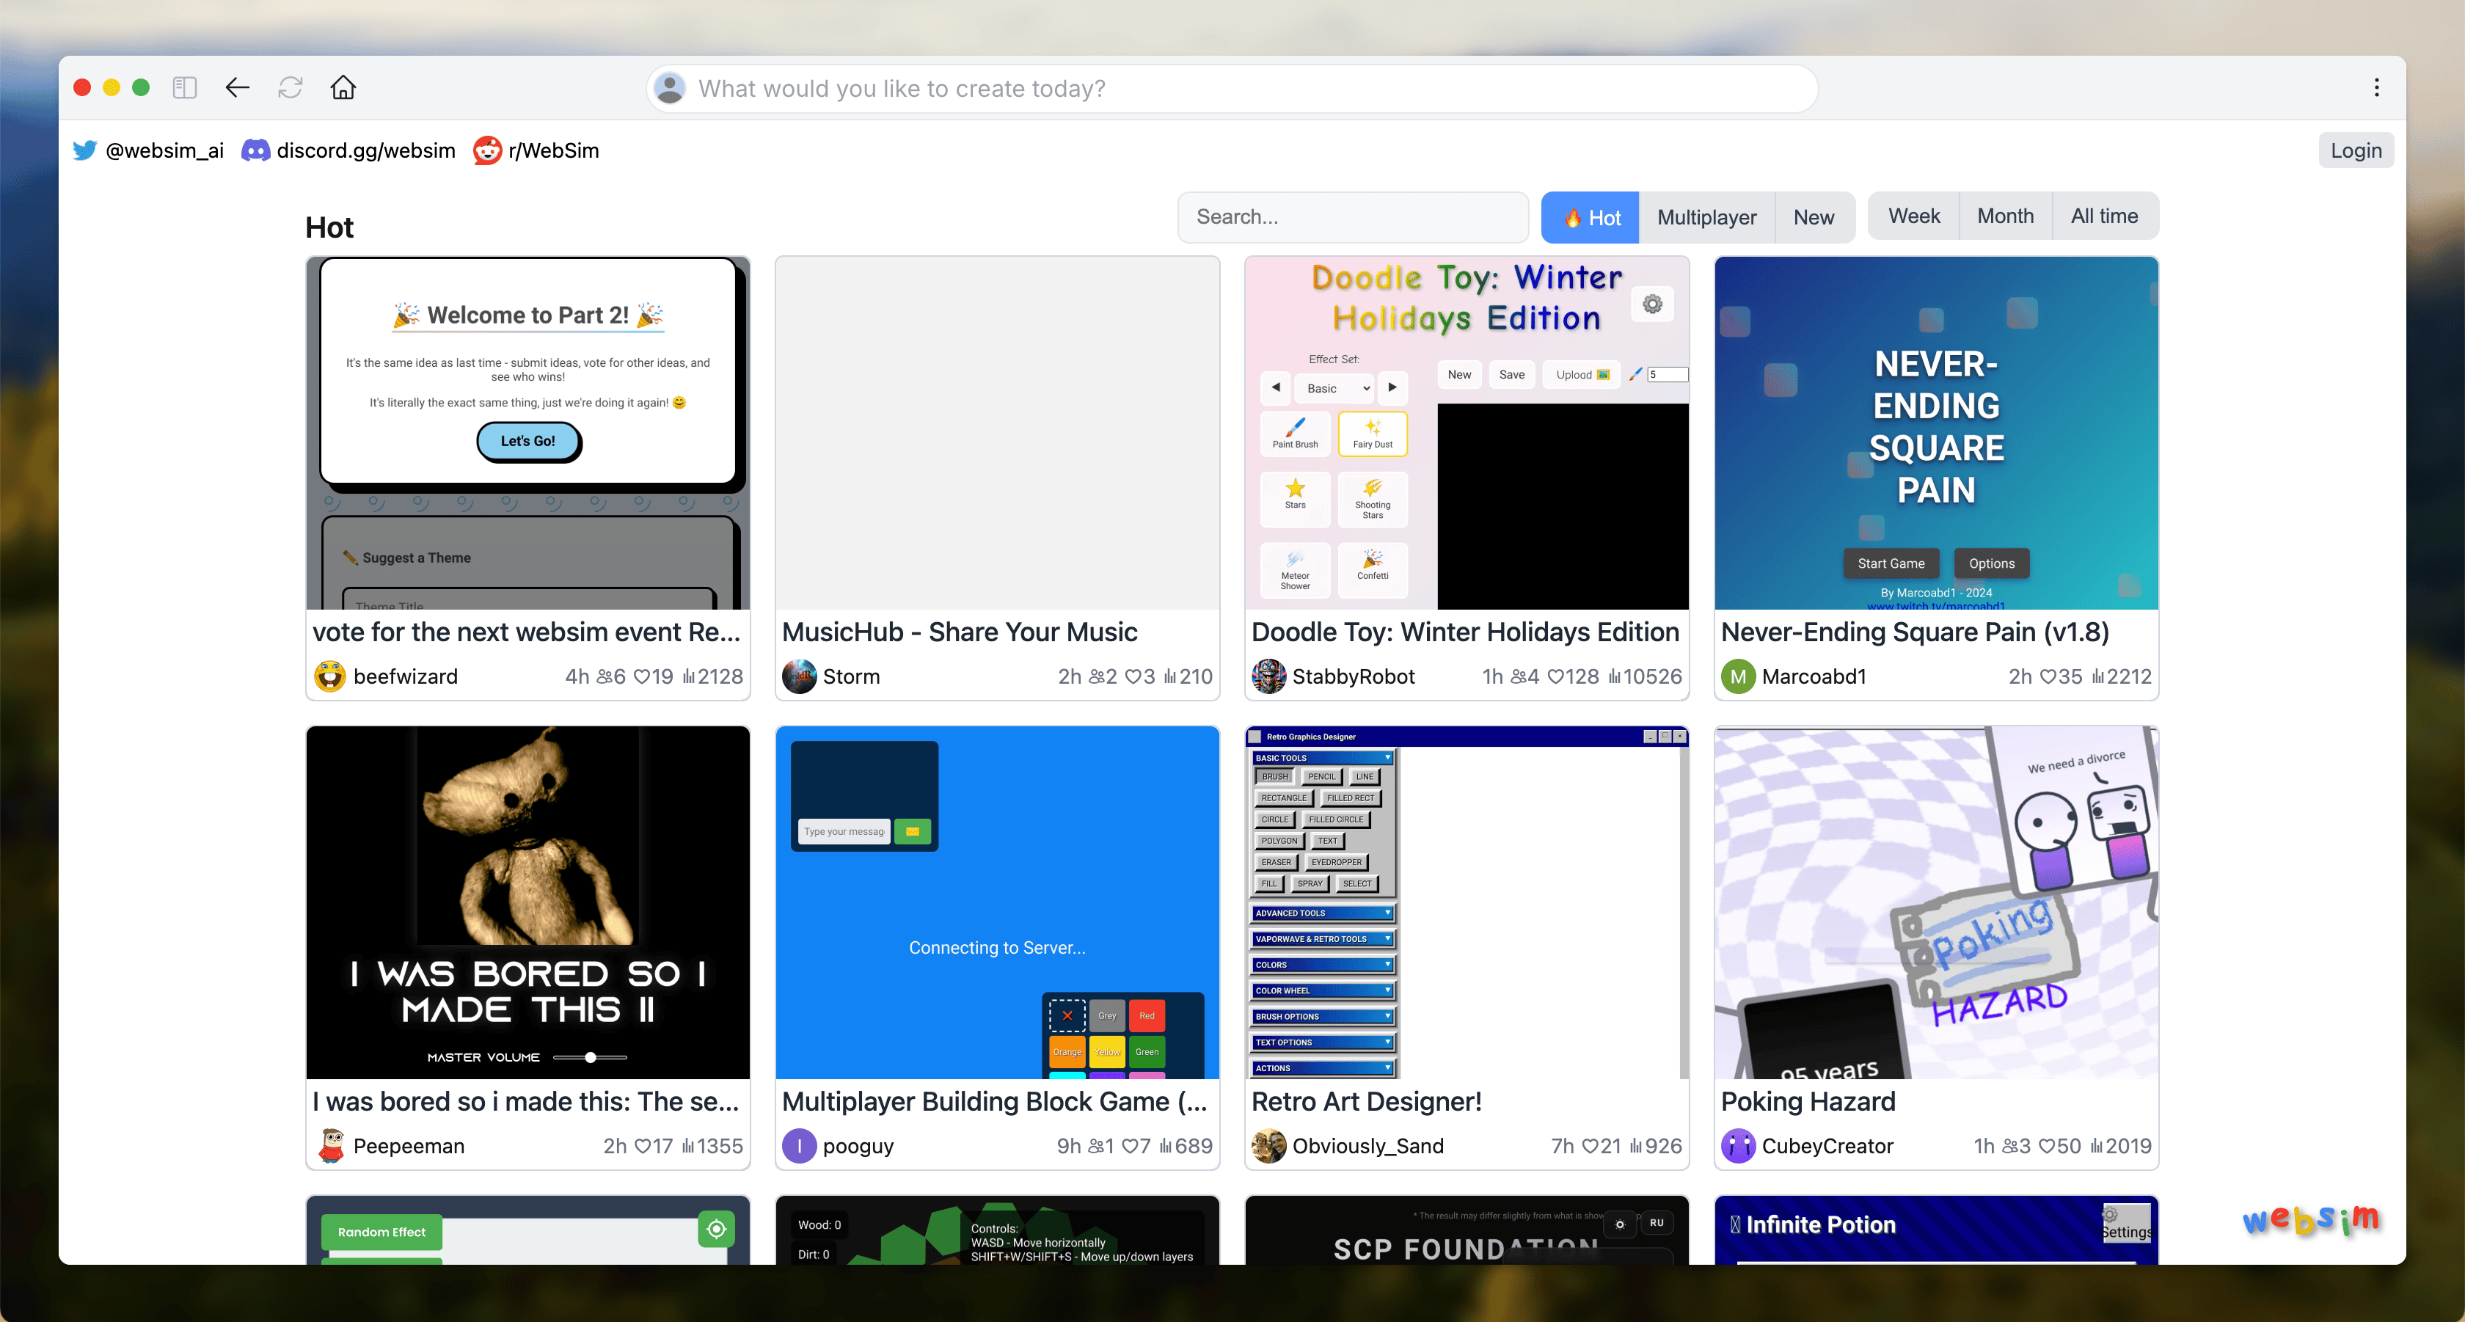Select the Green block color
This screenshot has width=2465, height=1322.
pyautogui.click(x=1147, y=1051)
